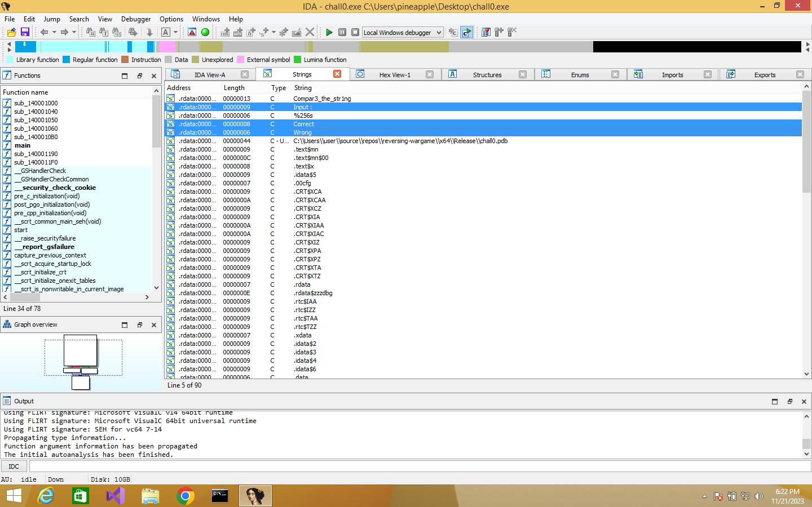
Task: Start the process with green Play button
Action: tap(329, 32)
